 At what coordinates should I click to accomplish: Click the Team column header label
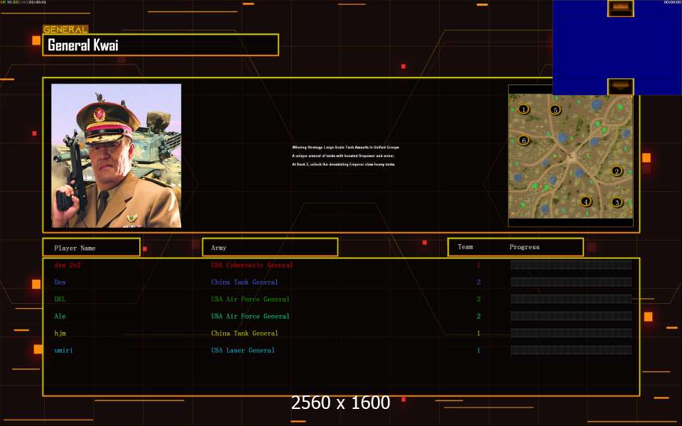coord(465,247)
